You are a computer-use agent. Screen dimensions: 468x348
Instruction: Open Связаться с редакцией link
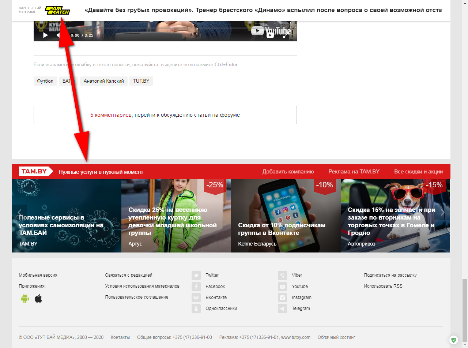pyautogui.click(x=129, y=275)
